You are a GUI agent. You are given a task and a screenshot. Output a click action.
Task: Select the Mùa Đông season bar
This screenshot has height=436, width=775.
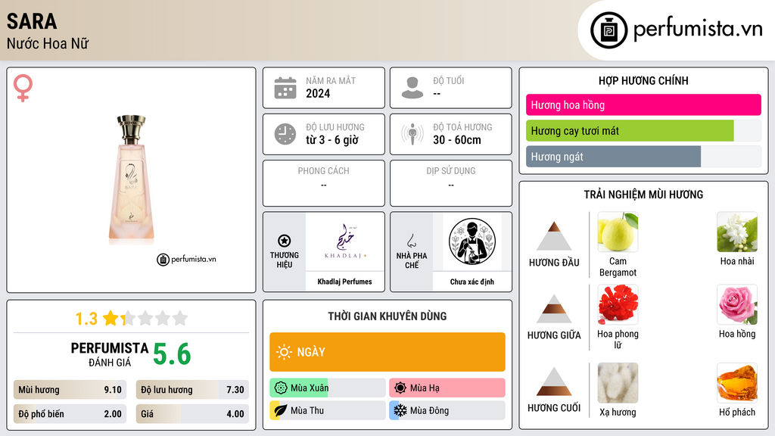pos(447,410)
